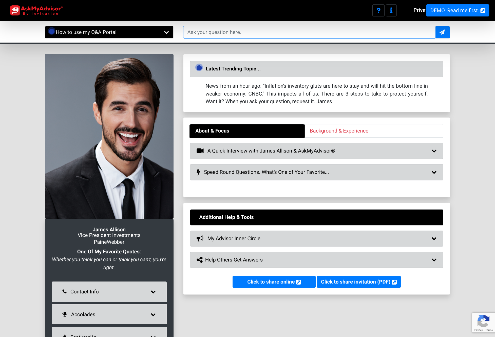Image resolution: width=495 pixels, height=337 pixels.
Task: Click the megaphone icon for Inner Circle
Action: [x=200, y=238]
